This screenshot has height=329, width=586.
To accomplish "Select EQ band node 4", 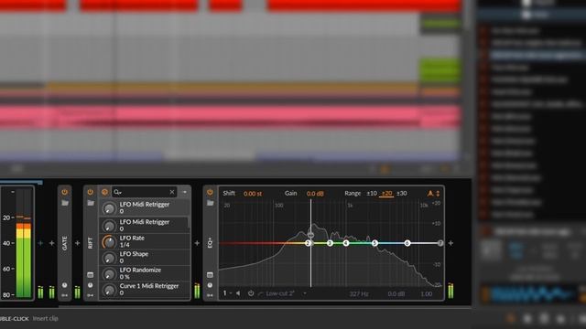I will pos(346,243).
